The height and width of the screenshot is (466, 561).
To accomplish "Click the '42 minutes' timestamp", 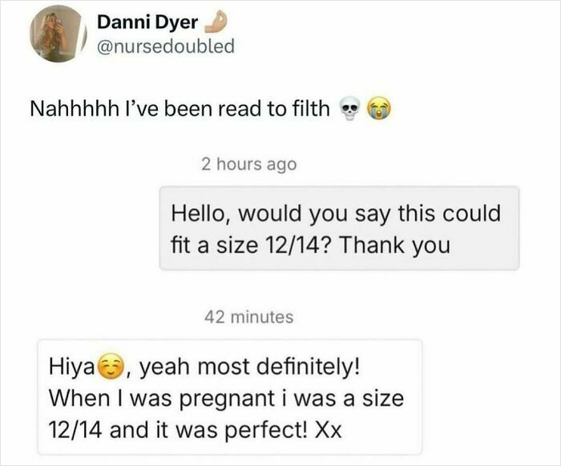I will click(248, 317).
